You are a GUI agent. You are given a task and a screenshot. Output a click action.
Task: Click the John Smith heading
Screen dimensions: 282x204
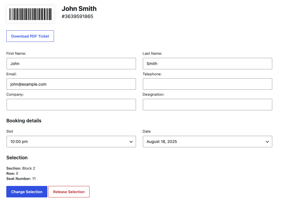[x=79, y=9]
